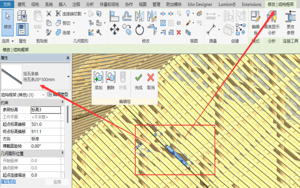Close the 属性 panel with X
Image resolution: width=300 pixels, height=188 pixels.
pos(68,58)
